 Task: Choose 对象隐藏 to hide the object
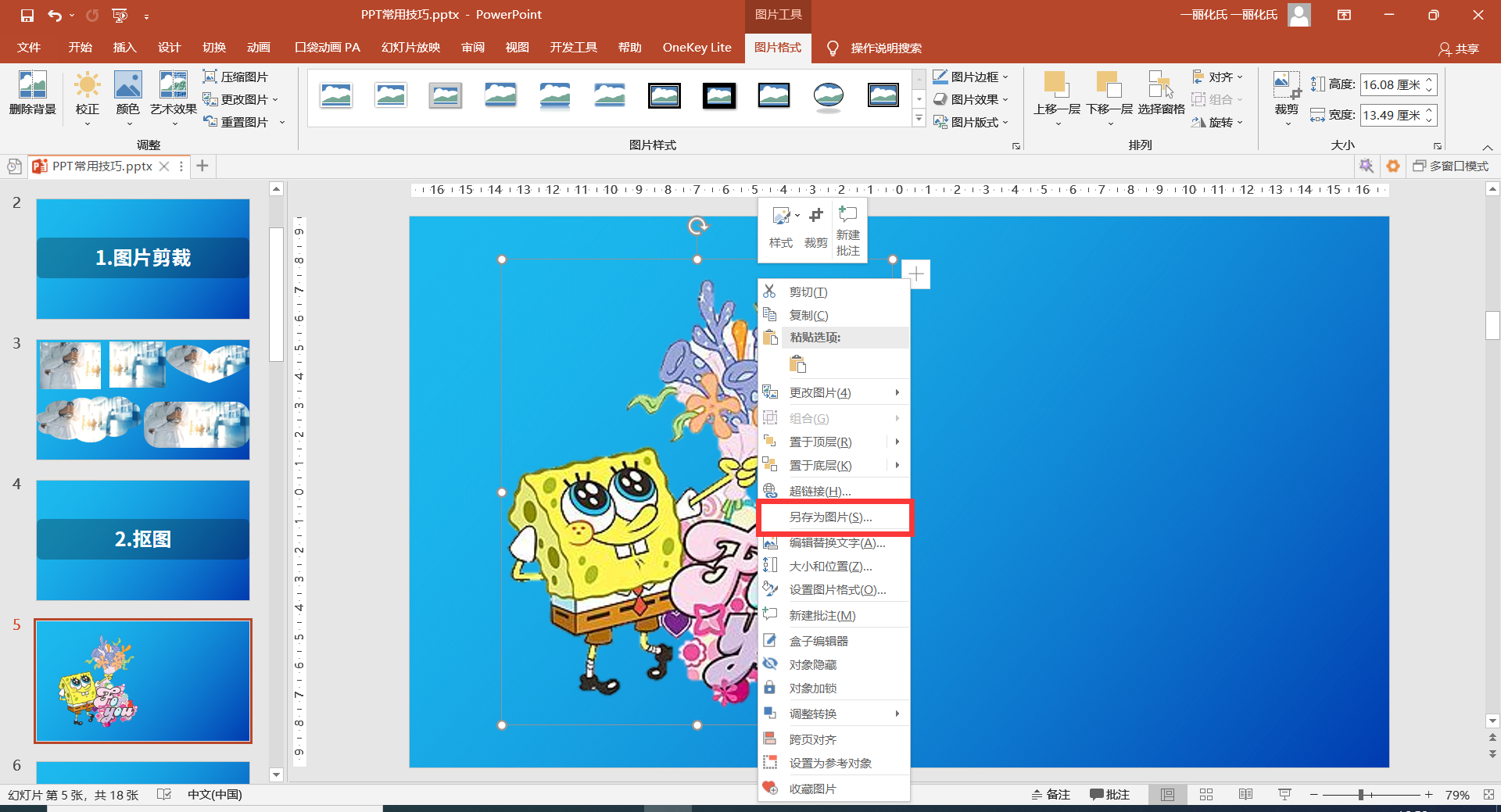pyautogui.click(x=833, y=664)
